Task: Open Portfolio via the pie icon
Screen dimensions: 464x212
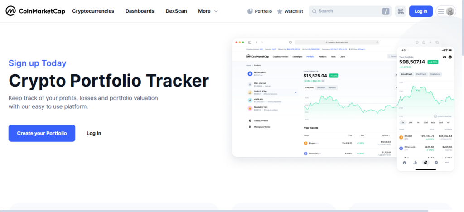Action: tap(250, 11)
